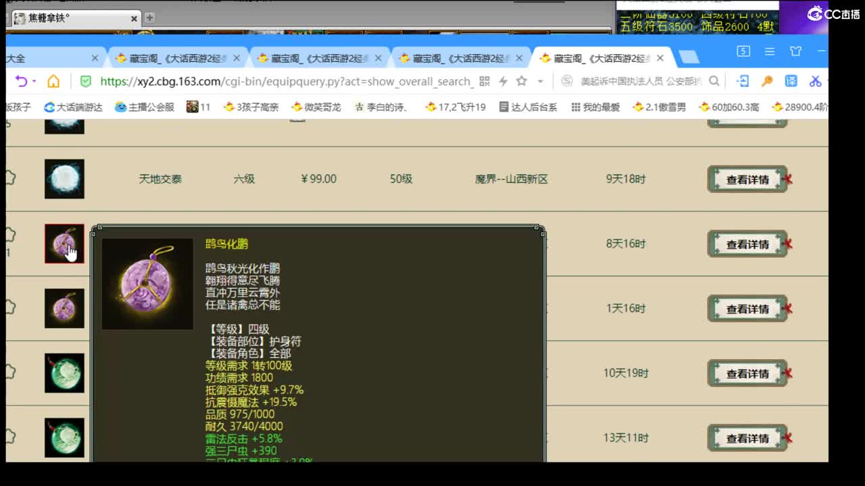
Task: Switch to the third 藏宝阁 tab
Action: click(462, 59)
